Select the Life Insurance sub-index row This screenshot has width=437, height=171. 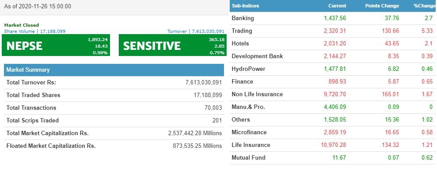333,145
